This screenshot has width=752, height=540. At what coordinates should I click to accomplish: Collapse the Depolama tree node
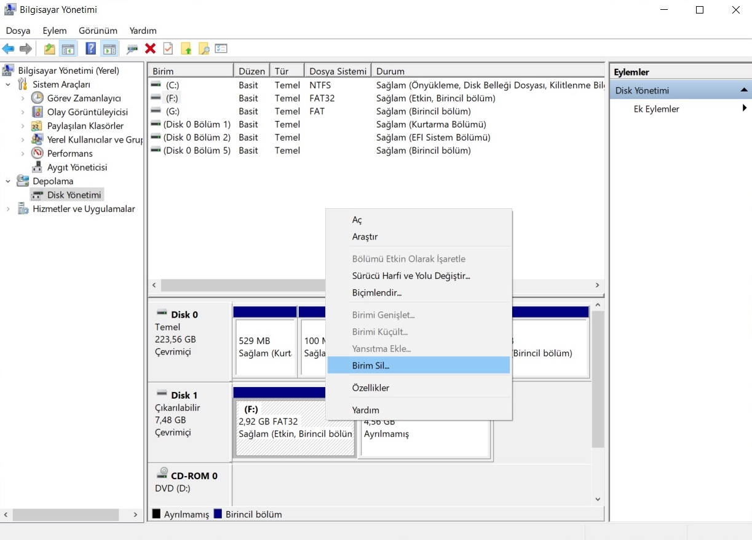coord(8,181)
